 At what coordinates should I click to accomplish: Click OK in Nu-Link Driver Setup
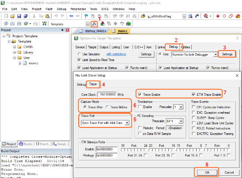[x=207, y=172]
